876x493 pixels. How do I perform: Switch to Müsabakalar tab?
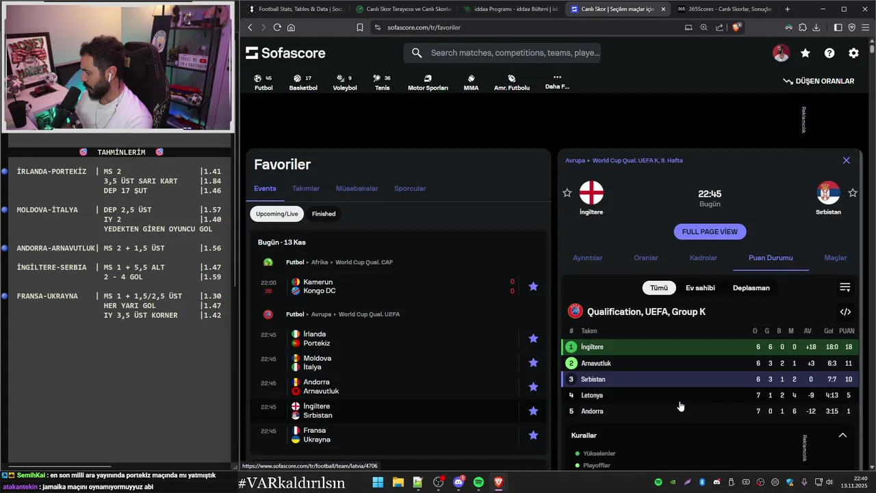point(357,188)
